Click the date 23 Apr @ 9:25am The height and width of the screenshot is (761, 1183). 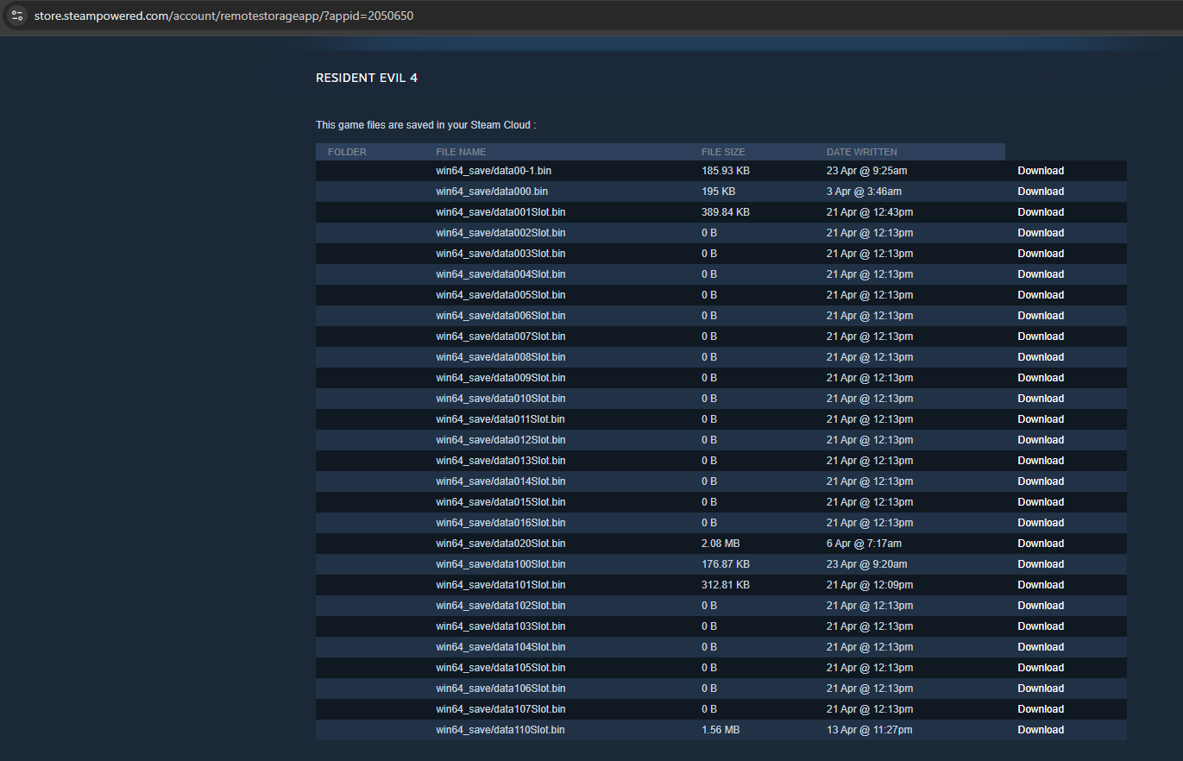866,171
